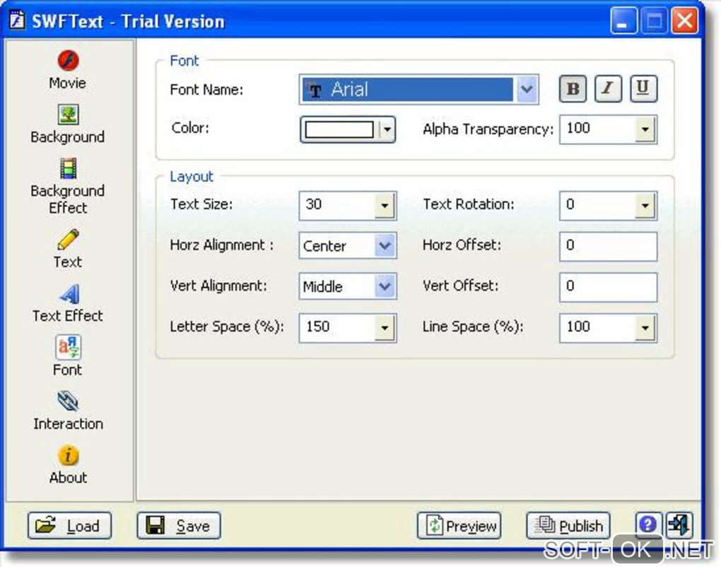
Task: Open the About info icon
Action: 68,456
